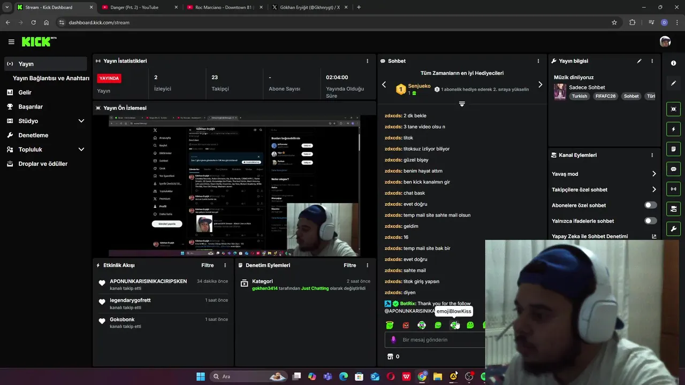Click the gokhan3414 username link
685x385 pixels.
click(x=265, y=288)
